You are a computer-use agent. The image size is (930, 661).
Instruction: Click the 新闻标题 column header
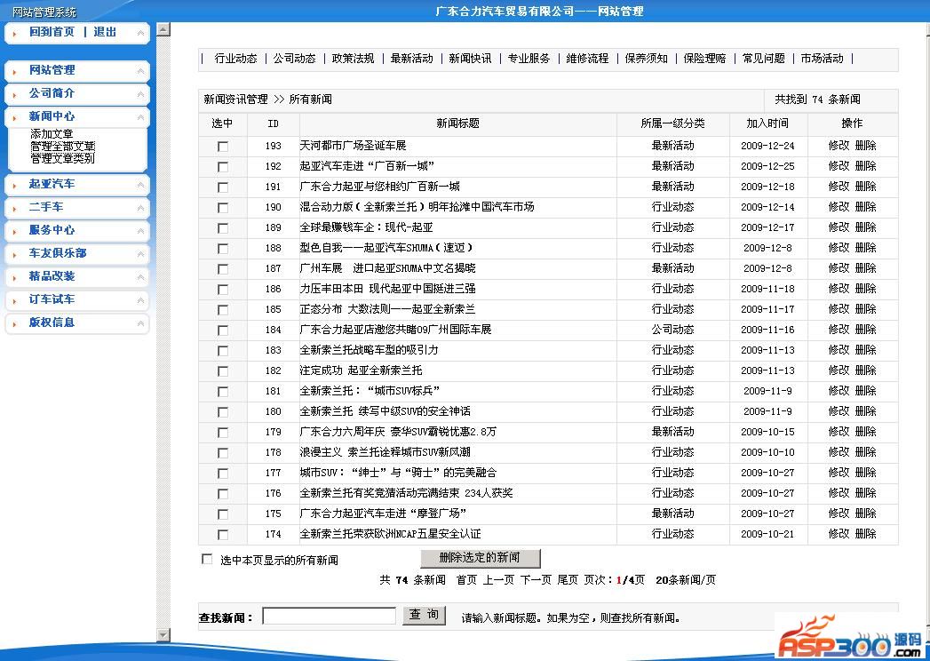(457, 123)
